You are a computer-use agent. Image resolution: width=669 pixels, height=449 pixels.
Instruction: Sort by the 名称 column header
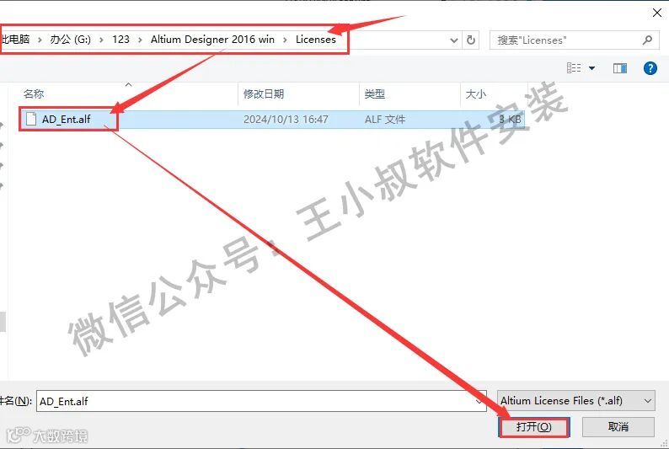point(34,94)
